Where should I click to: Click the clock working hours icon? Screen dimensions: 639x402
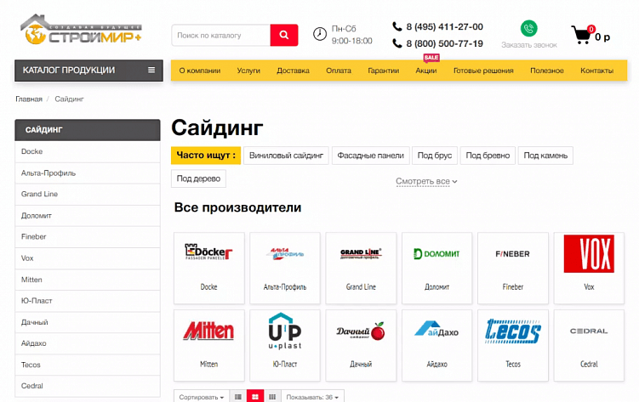320,34
